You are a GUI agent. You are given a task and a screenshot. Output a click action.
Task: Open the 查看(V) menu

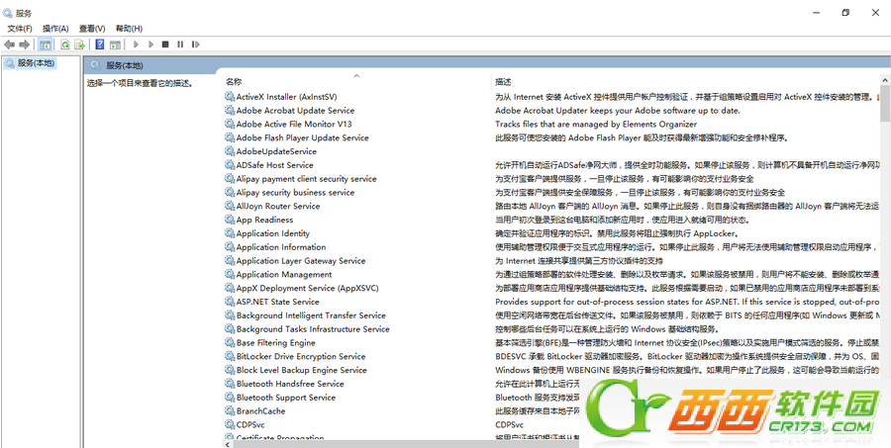tap(92, 29)
